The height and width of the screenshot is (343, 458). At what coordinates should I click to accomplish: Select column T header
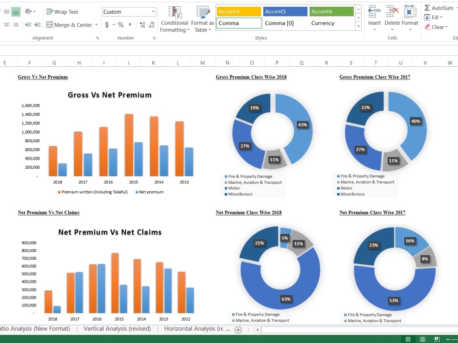coord(376,62)
